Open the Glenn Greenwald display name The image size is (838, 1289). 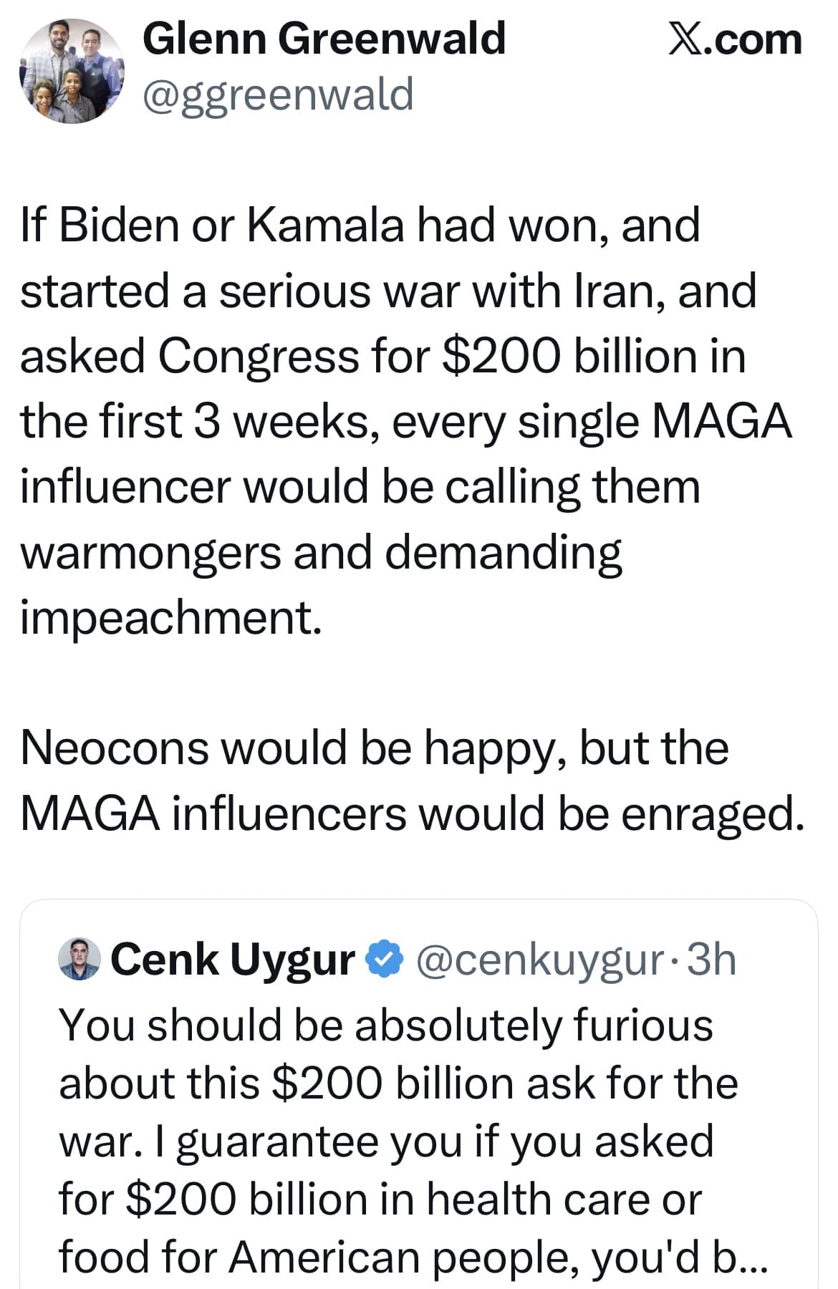324,39
